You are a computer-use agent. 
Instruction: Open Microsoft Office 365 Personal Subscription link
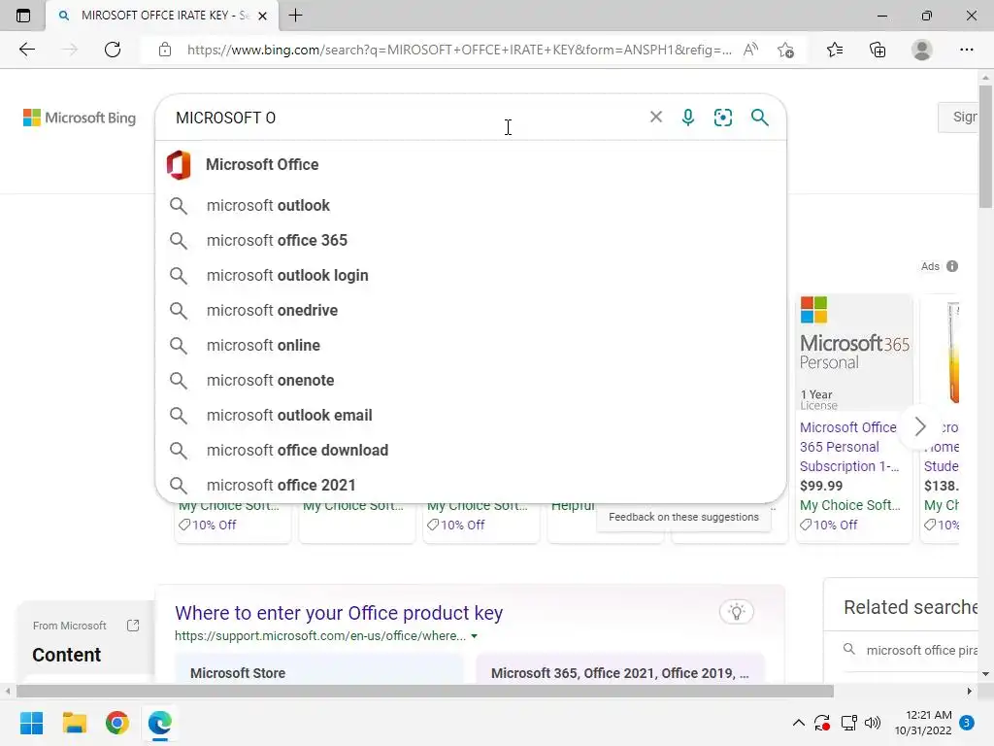coord(849,447)
